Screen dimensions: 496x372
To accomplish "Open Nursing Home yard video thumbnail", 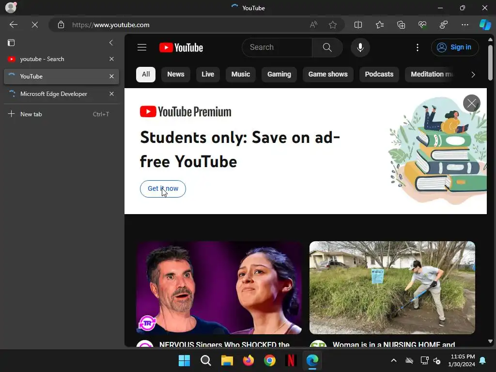I will 392,288.
